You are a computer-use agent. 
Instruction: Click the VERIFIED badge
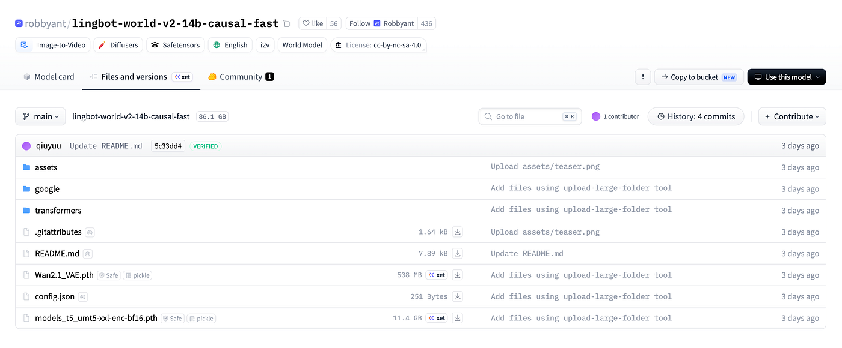206,146
